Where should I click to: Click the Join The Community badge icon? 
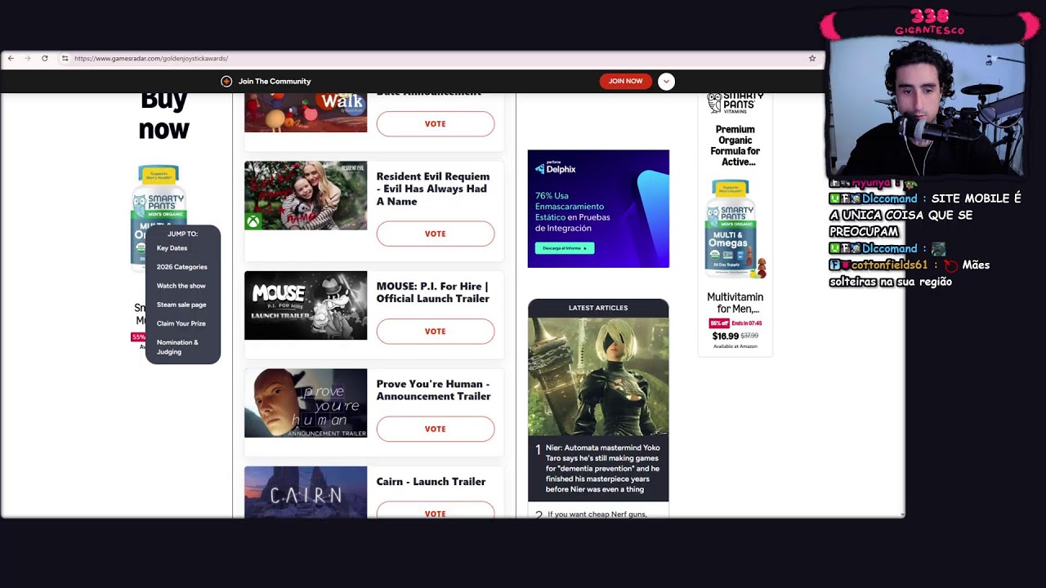[226, 81]
